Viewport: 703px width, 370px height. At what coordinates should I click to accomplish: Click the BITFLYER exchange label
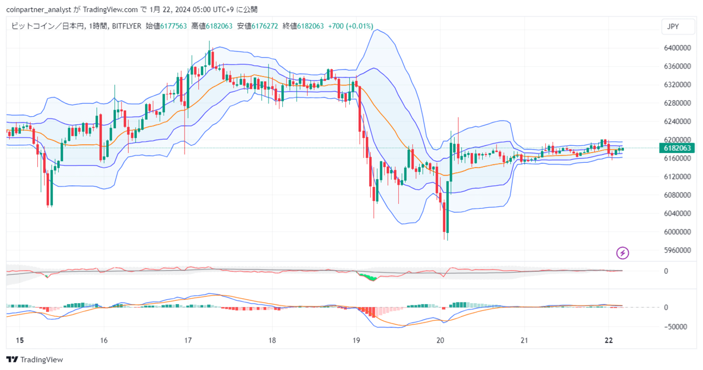coord(127,26)
